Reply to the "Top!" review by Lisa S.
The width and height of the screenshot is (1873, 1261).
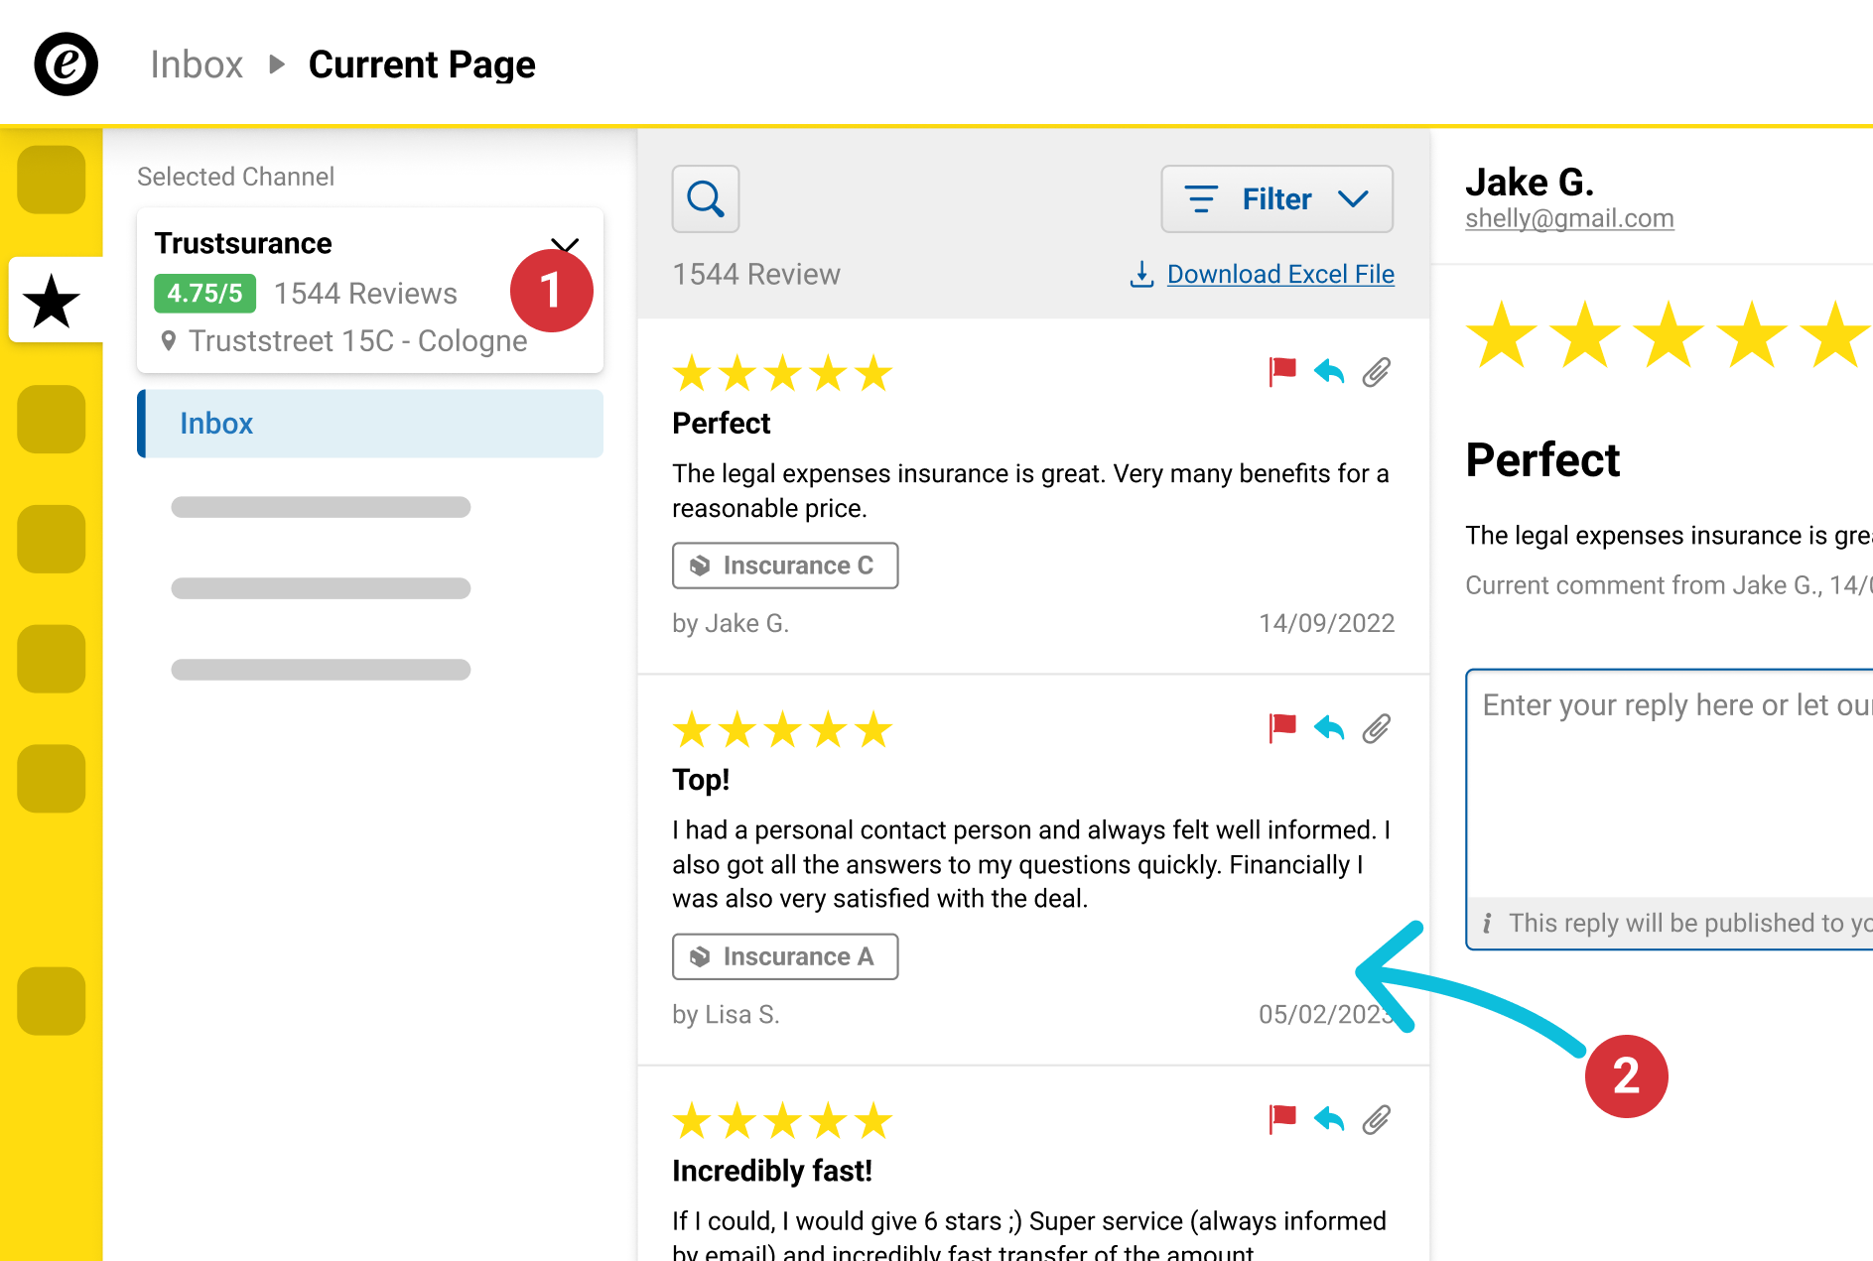1329,728
